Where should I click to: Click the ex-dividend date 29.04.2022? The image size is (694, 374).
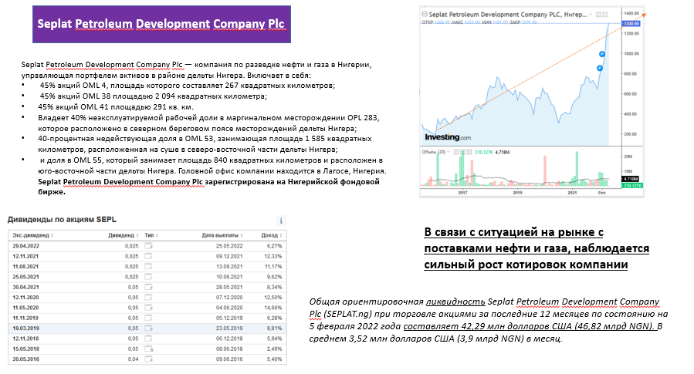pyautogui.click(x=25, y=246)
